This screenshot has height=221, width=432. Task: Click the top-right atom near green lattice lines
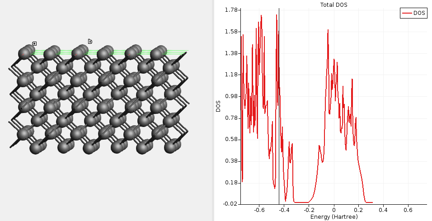(157, 54)
